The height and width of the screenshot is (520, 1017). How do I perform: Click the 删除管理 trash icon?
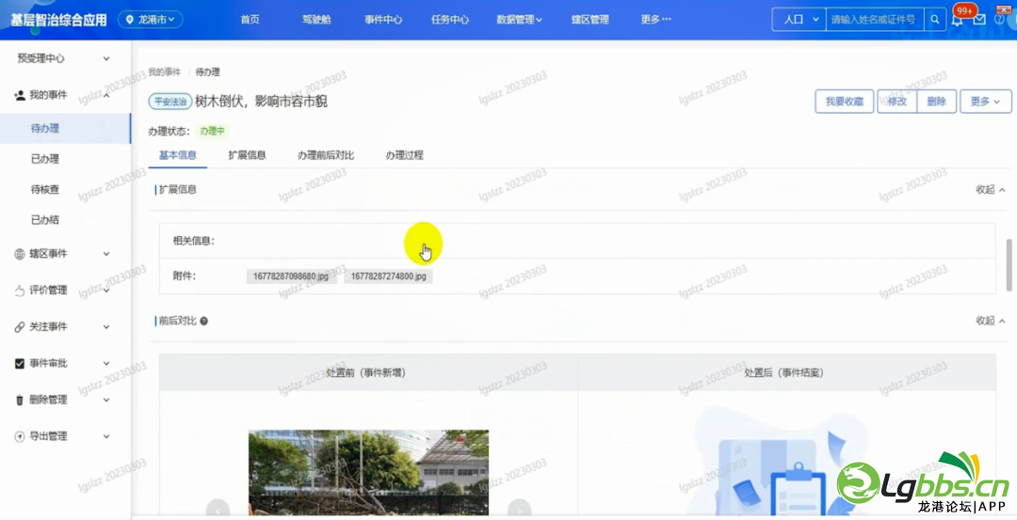click(20, 401)
